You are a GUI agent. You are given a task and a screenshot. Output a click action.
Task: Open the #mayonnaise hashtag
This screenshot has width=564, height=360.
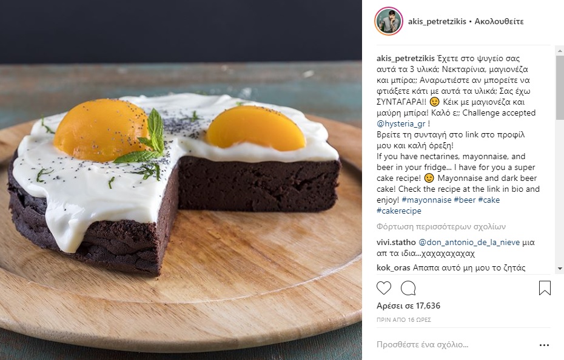426,200
